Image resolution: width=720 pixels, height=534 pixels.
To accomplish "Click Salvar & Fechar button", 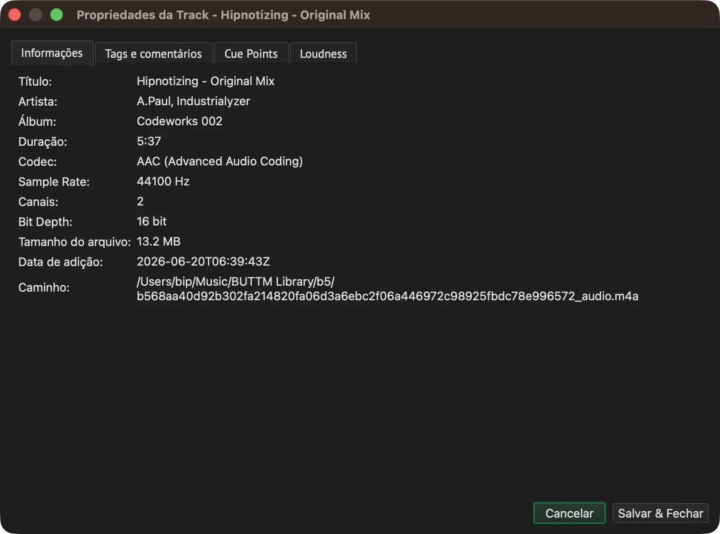I will point(660,513).
